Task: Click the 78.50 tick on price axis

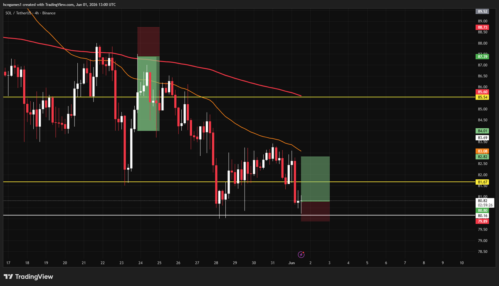Action: 483,252
